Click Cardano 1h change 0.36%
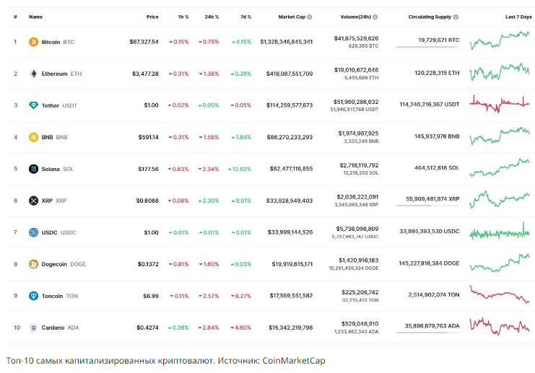The width and height of the screenshot is (535, 373). pyautogui.click(x=178, y=328)
